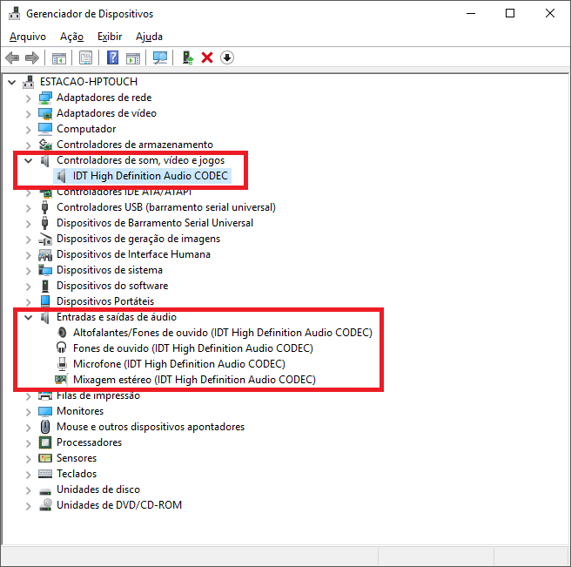Open the blue question mark Help icon
Screen dimensions: 571x567
click(112, 57)
